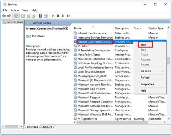172x135 pixels.
Task: Open the toolbar Properties sheet icon
Action: 23,16
